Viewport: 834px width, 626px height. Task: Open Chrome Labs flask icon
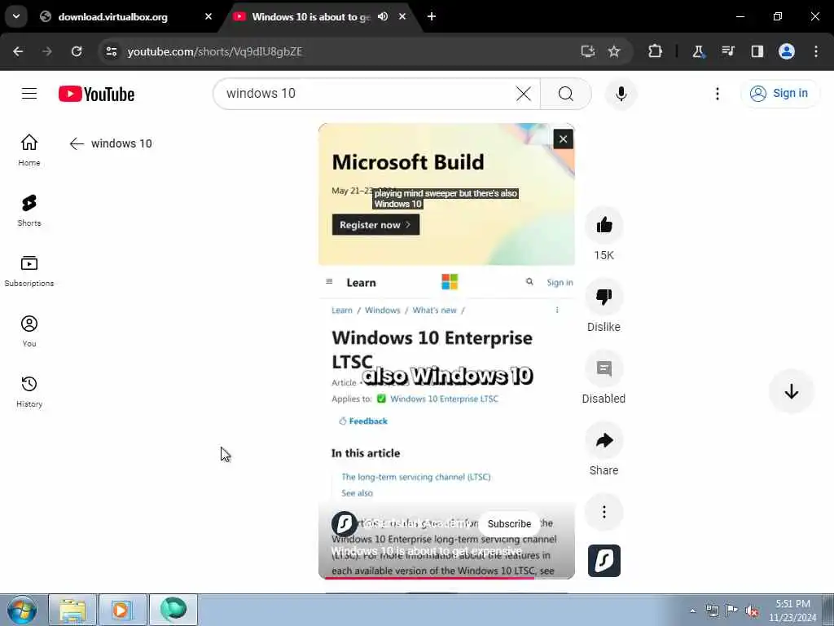pos(698,51)
